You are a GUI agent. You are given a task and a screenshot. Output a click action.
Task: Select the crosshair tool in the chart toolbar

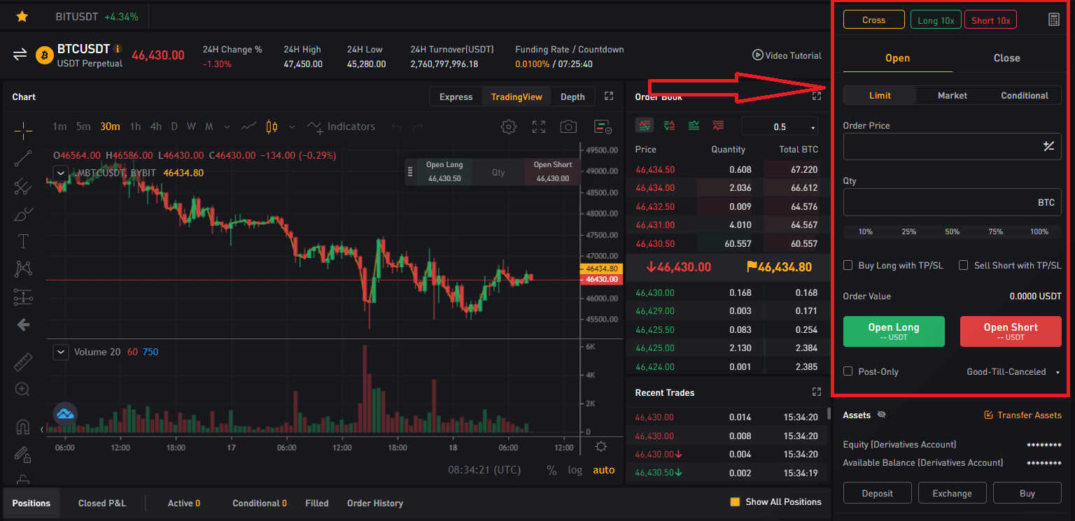(23, 130)
